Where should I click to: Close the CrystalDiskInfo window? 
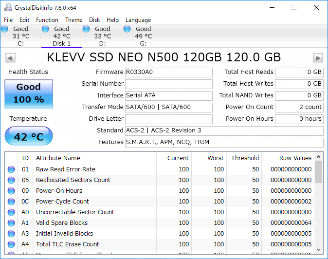(x=316, y=7)
